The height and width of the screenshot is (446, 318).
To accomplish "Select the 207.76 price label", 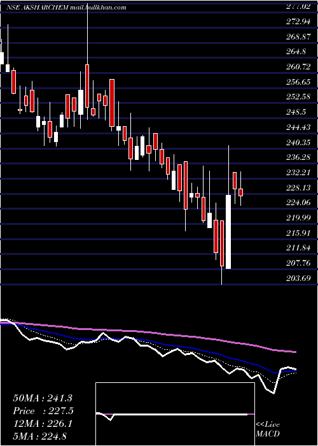I will pos(298,263).
